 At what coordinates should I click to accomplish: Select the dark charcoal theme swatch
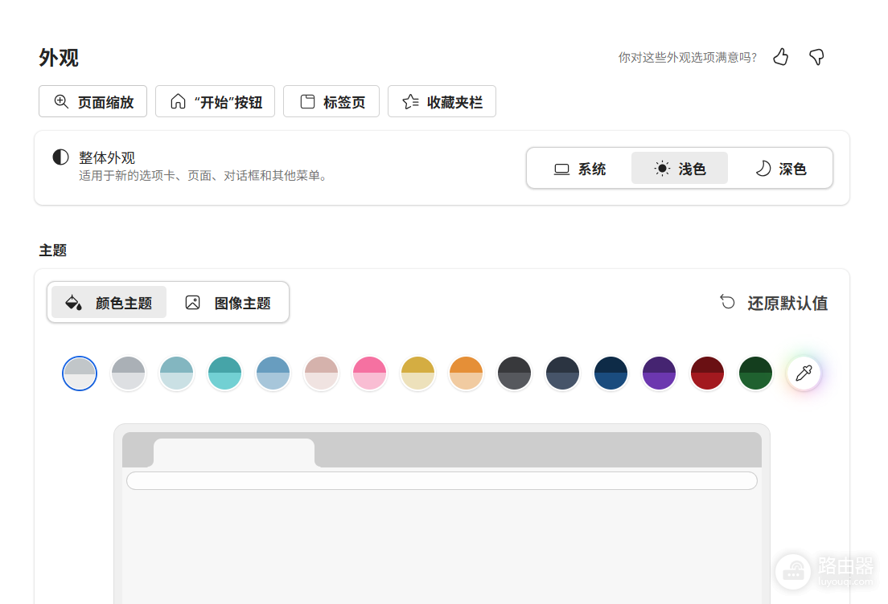(514, 373)
